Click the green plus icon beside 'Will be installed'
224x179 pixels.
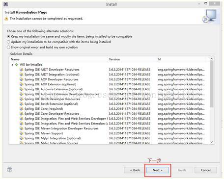pyautogui.click(x=17, y=65)
